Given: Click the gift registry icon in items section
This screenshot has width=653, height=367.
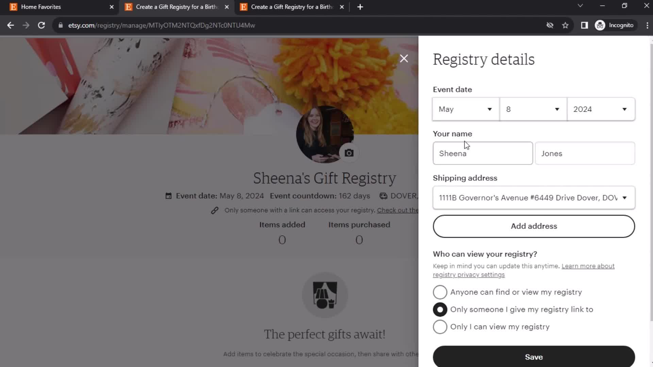Looking at the screenshot, I should point(325,295).
